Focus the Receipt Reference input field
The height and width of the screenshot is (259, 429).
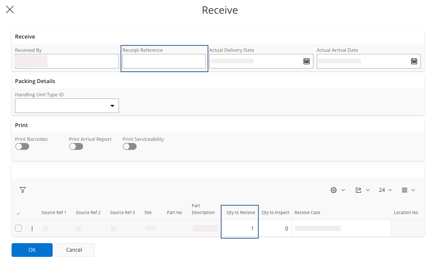point(164,61)
